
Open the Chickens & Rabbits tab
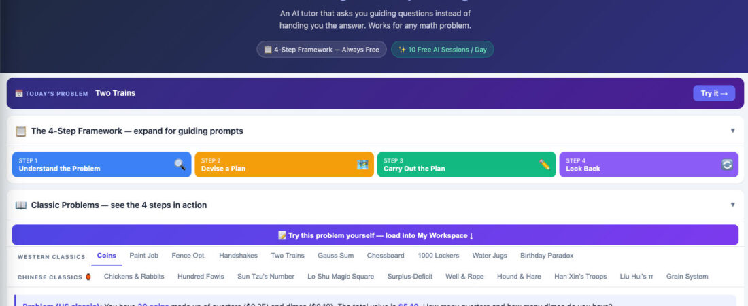tap(134, 276)
